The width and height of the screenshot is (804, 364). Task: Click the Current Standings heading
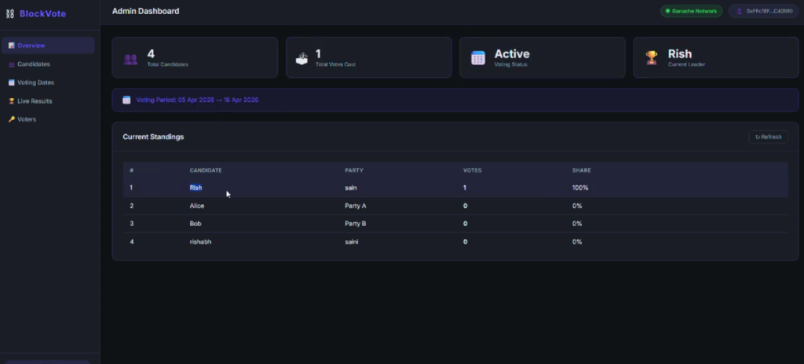[x=153, y=136]
